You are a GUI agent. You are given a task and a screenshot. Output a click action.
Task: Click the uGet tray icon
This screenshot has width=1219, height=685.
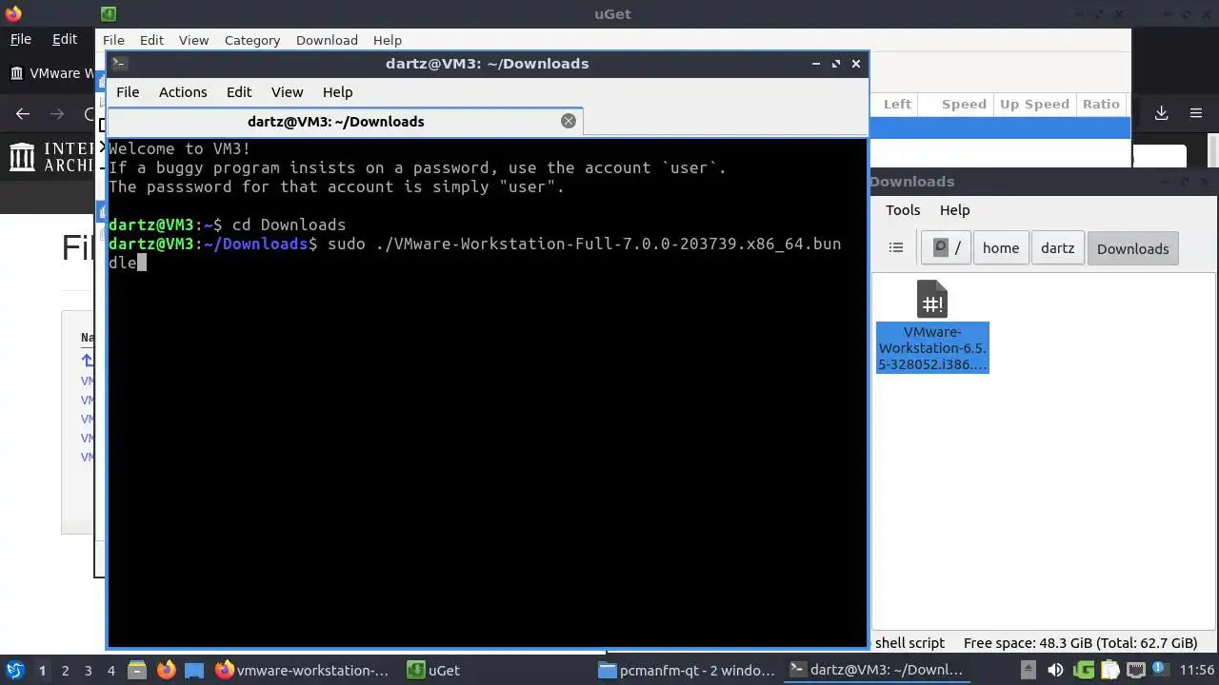coord(1083,670)
